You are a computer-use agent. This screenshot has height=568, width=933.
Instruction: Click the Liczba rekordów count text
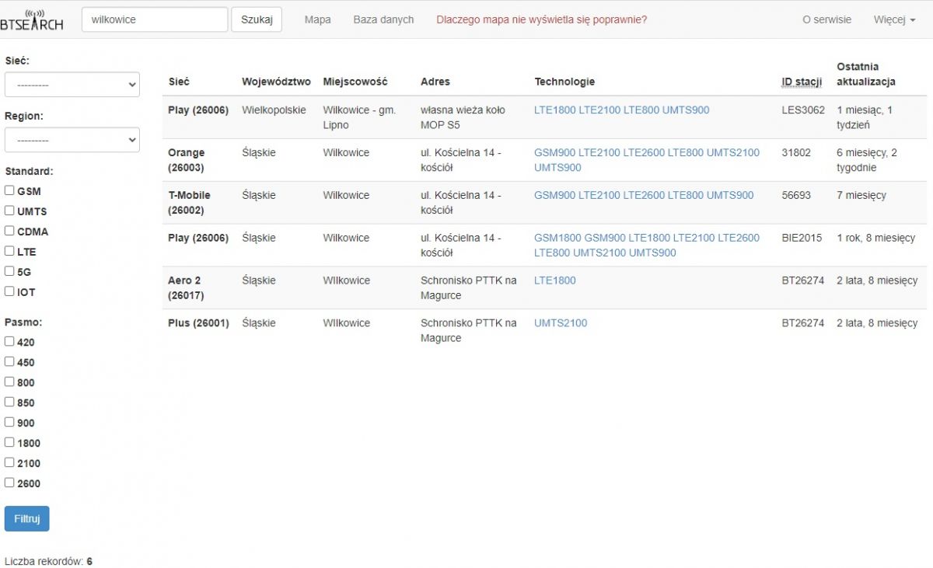[x=48, y=561]
